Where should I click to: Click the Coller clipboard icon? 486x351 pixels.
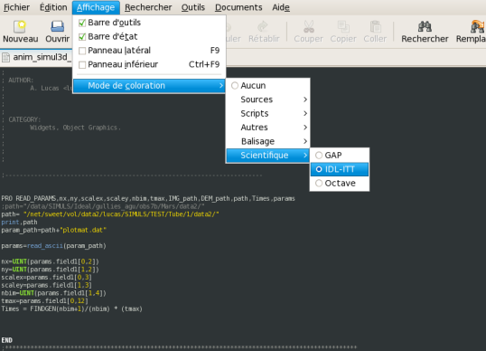tap(375, 27)
